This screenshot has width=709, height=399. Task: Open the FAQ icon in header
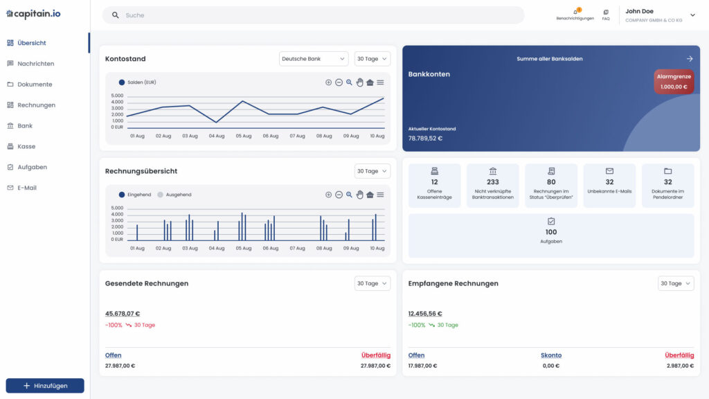pos(606,12)
